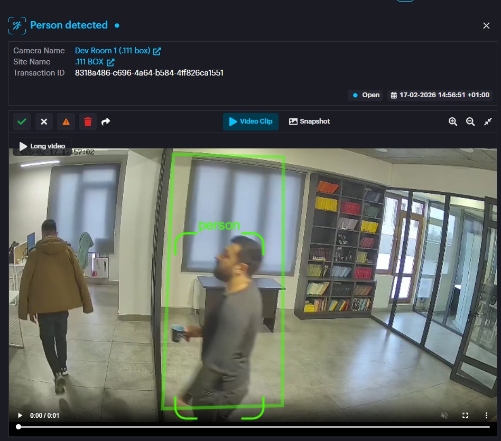Switch to the Video Clip tab
The image size is (501, 441).
coord(251,121)
